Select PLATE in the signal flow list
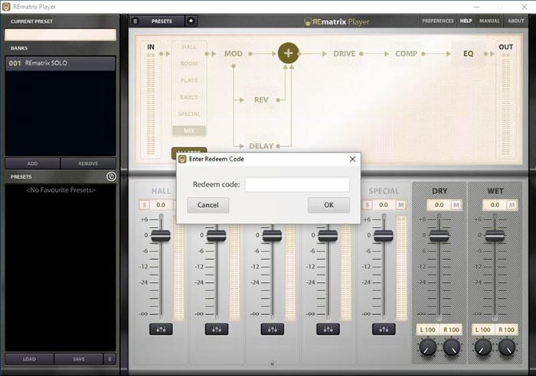The image size is (536, 376). point(189,80)
